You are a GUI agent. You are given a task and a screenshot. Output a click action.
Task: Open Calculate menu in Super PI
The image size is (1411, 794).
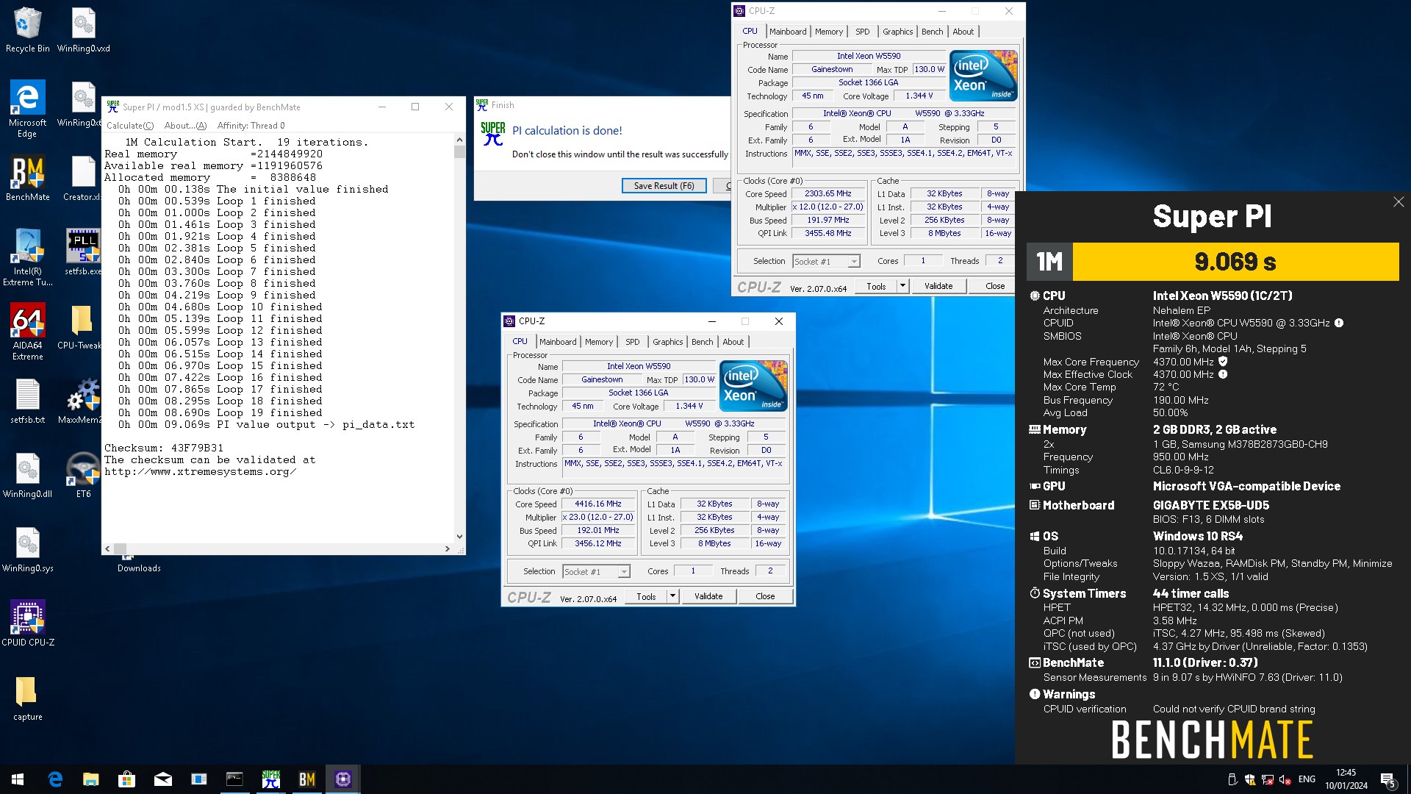(x=130, y=126)
